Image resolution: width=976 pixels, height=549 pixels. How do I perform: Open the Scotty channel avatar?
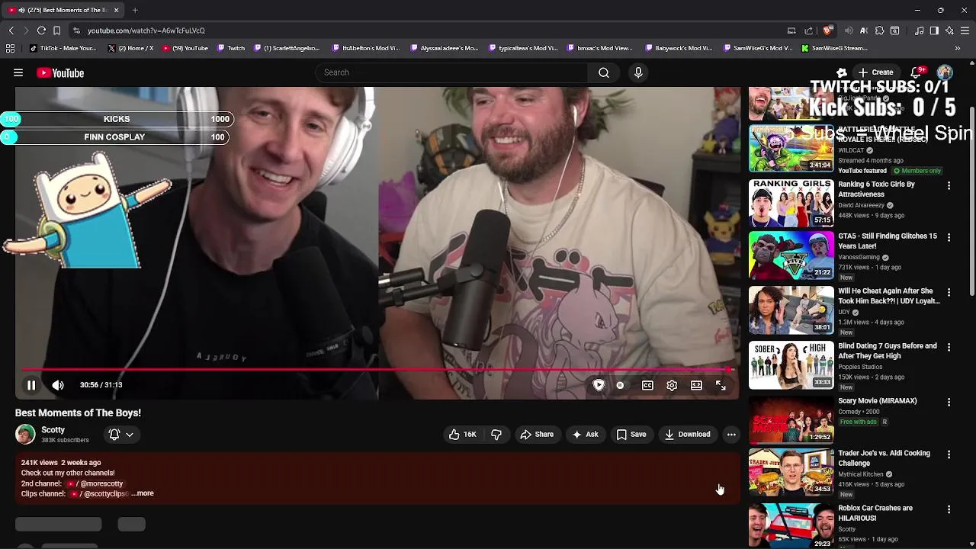tap(25, 434)
